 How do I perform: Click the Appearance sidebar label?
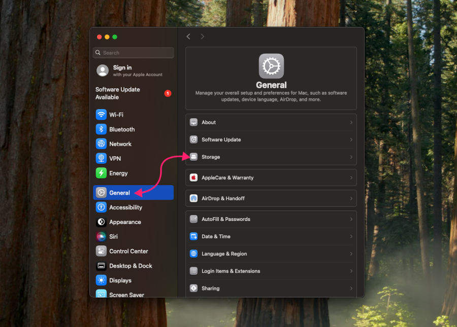point(125,222)
